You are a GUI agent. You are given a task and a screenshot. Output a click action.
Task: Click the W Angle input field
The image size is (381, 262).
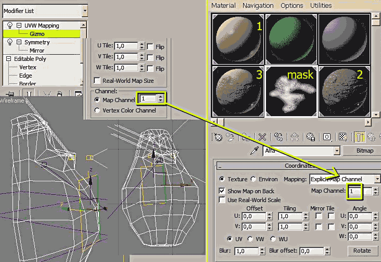360,236
